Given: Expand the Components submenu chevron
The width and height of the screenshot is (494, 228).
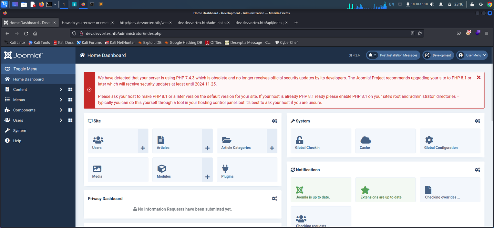Looking at the screenshot, I should click(x=61, y=110).
